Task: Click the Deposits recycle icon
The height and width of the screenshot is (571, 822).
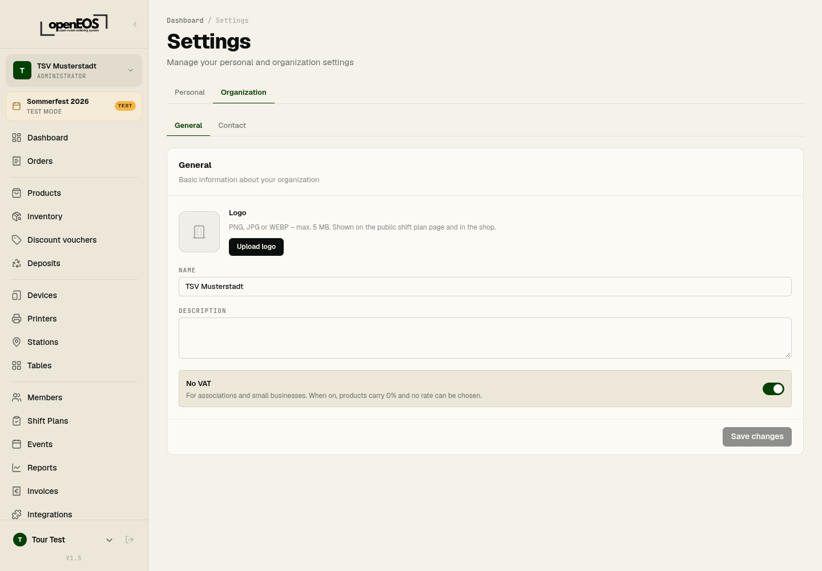Action: [x=17, y=263]
